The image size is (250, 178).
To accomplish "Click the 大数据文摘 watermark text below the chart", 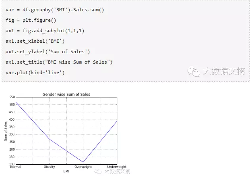I will click(117, 171).
